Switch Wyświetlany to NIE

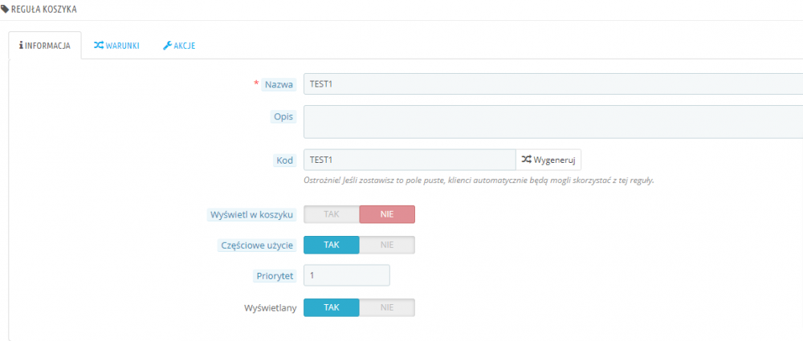coord(387,307)
